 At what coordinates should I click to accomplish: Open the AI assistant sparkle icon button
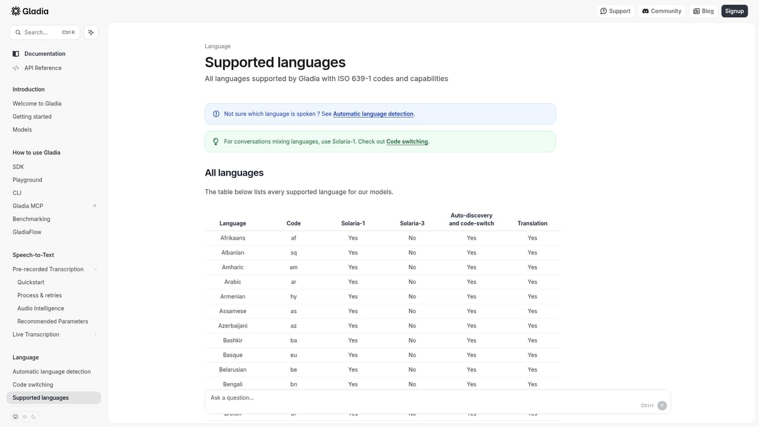91,33
